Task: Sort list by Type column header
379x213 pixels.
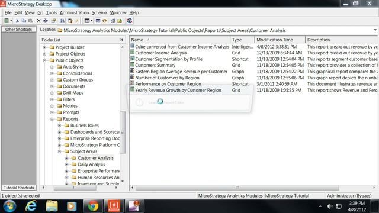Action: [x=242, y=40]
